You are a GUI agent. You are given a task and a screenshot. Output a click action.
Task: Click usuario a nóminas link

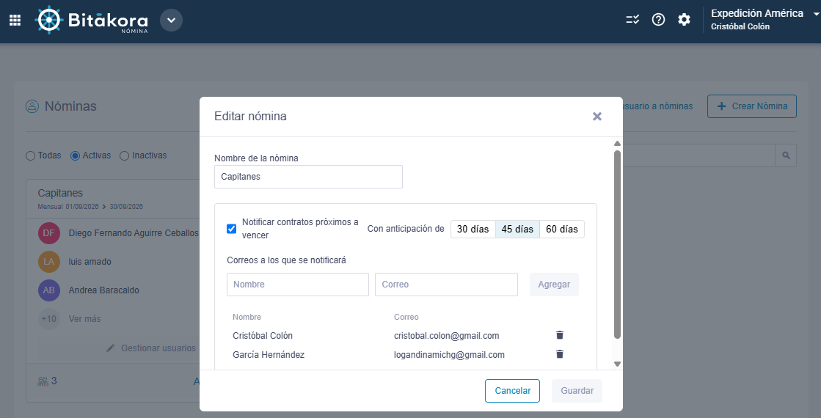[x=657, y=106]
